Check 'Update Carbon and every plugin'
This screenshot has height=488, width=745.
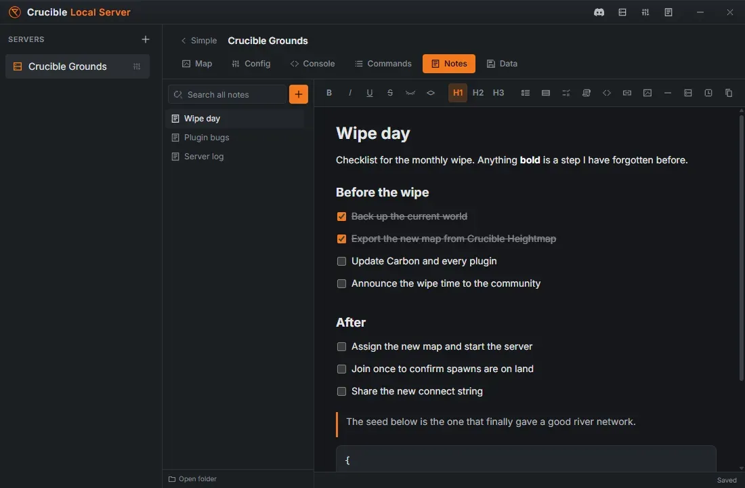point(341,261)
